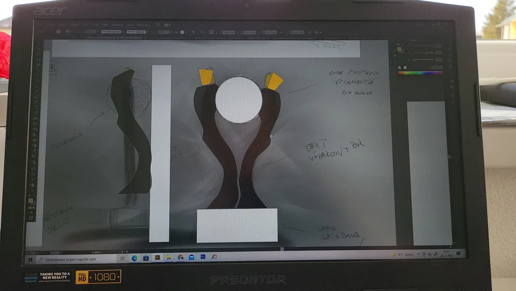Launch Microsoft Edge from the taskbar
Screen dimensions: 516x291
[x=134, y=258]
